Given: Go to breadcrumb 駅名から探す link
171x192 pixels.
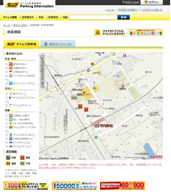Looking at the screenshot, I should [x=20, y=25].
